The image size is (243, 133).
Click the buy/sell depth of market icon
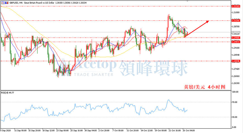point(7,3)
